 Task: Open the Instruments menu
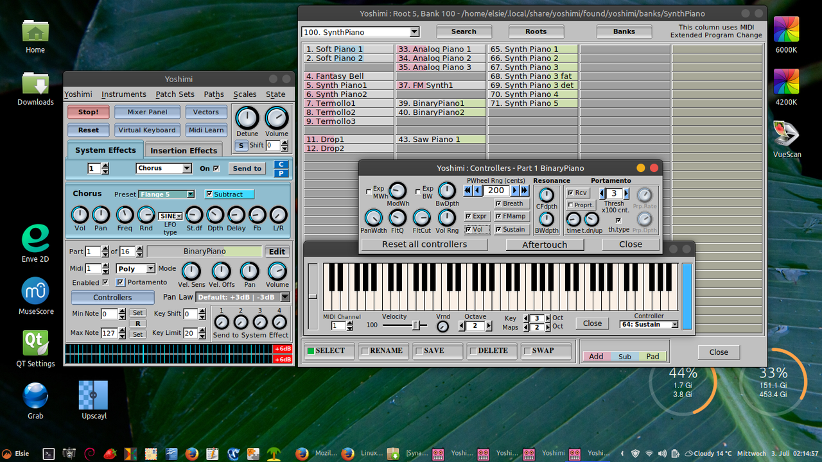tap(124, 94)
